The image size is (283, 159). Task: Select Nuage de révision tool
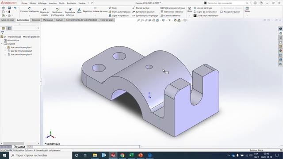pos(230,12)
